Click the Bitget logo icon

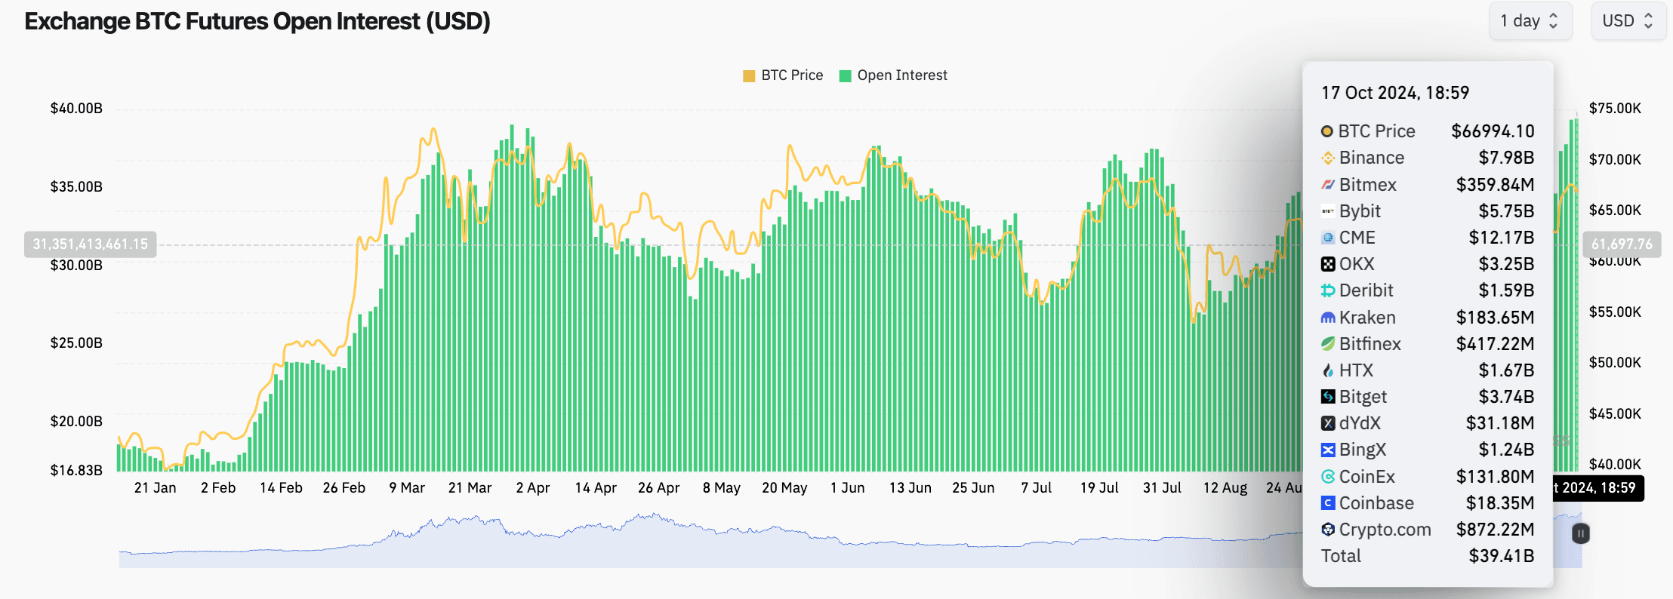(x=1328, y=397)
